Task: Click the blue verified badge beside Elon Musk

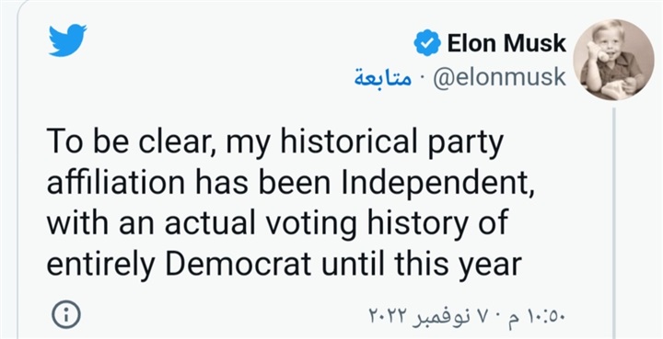Action: pyautogui.click(x=427, y=42)
